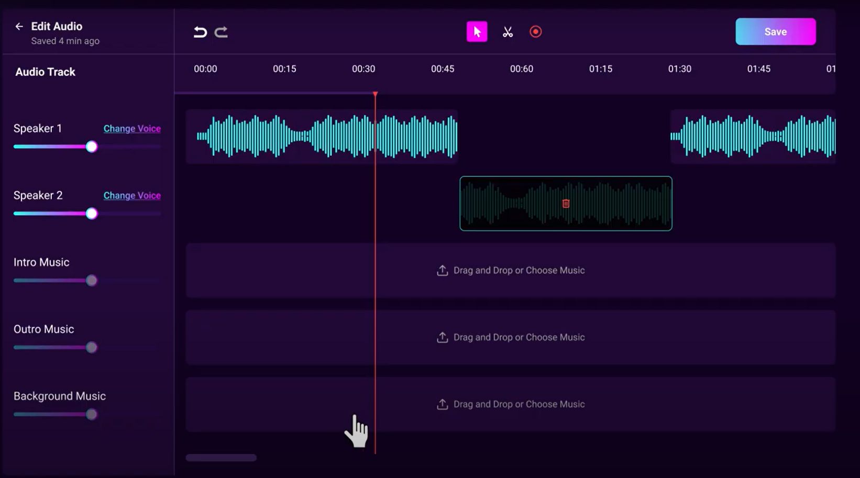Select the scissors cut tool
Image resolution: width=860 pixels, height=478 pixels.
click(507, 31)
